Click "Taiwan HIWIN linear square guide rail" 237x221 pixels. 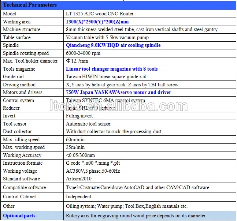[106, 77]
